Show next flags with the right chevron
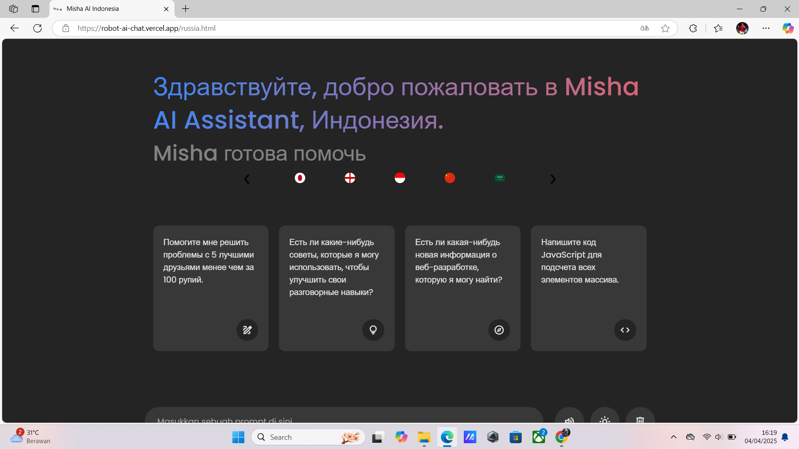This screenshot has height=449, width=799. point(553,179)
